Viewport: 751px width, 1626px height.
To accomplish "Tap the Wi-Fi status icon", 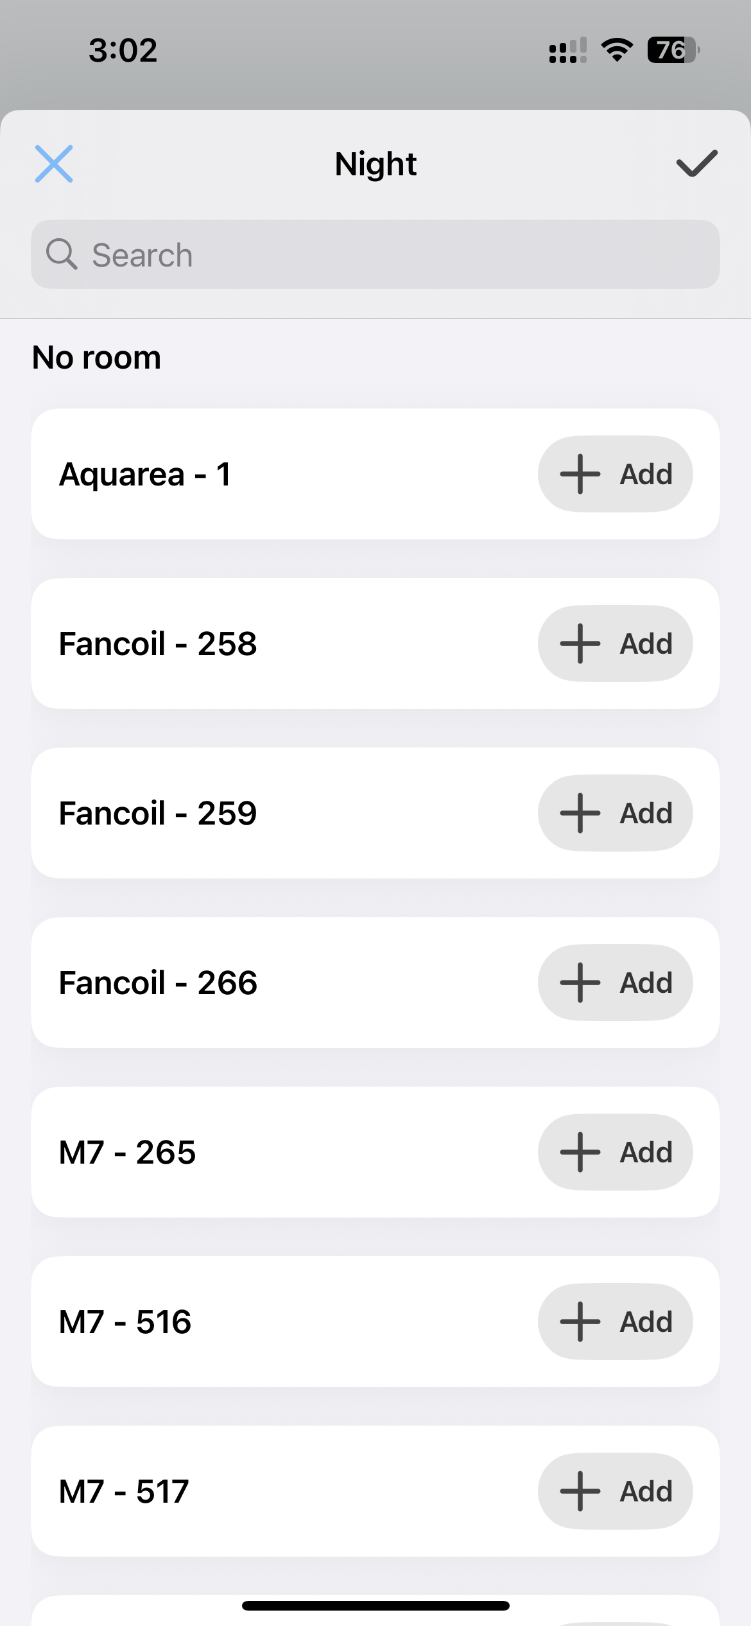I will [617, 50].
